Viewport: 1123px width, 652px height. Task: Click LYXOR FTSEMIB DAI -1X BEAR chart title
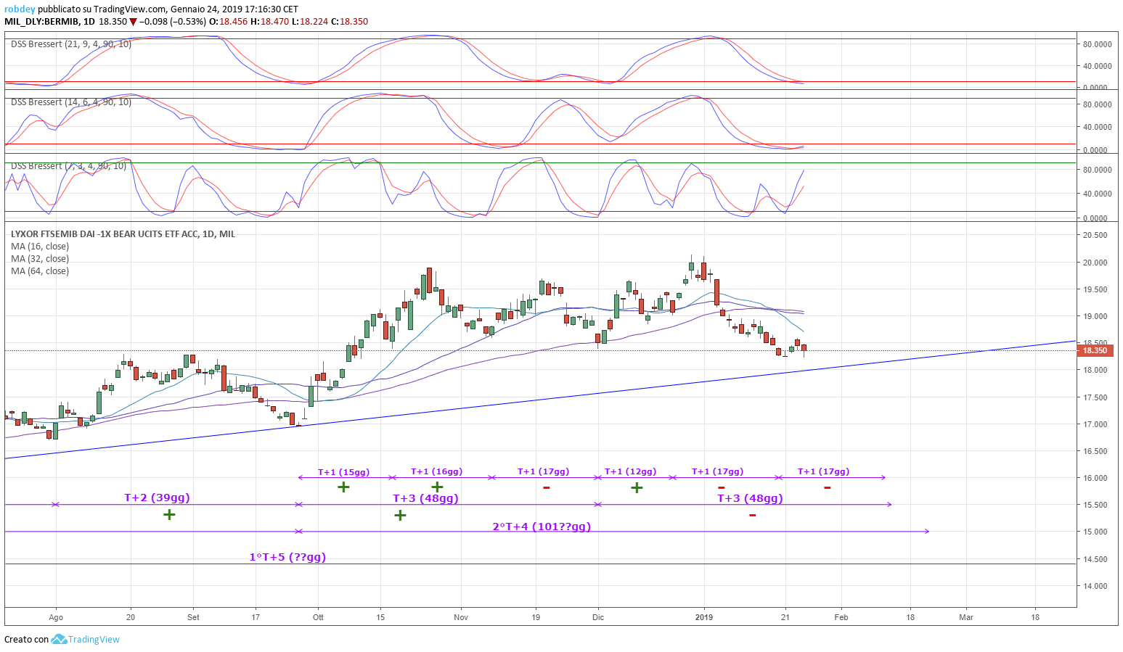pyautogui.click(x=123, y=234)
